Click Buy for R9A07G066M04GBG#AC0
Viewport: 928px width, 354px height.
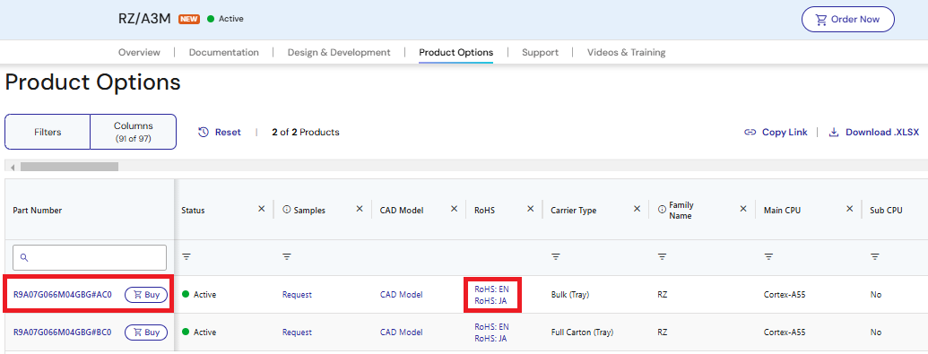coord(145,294)
